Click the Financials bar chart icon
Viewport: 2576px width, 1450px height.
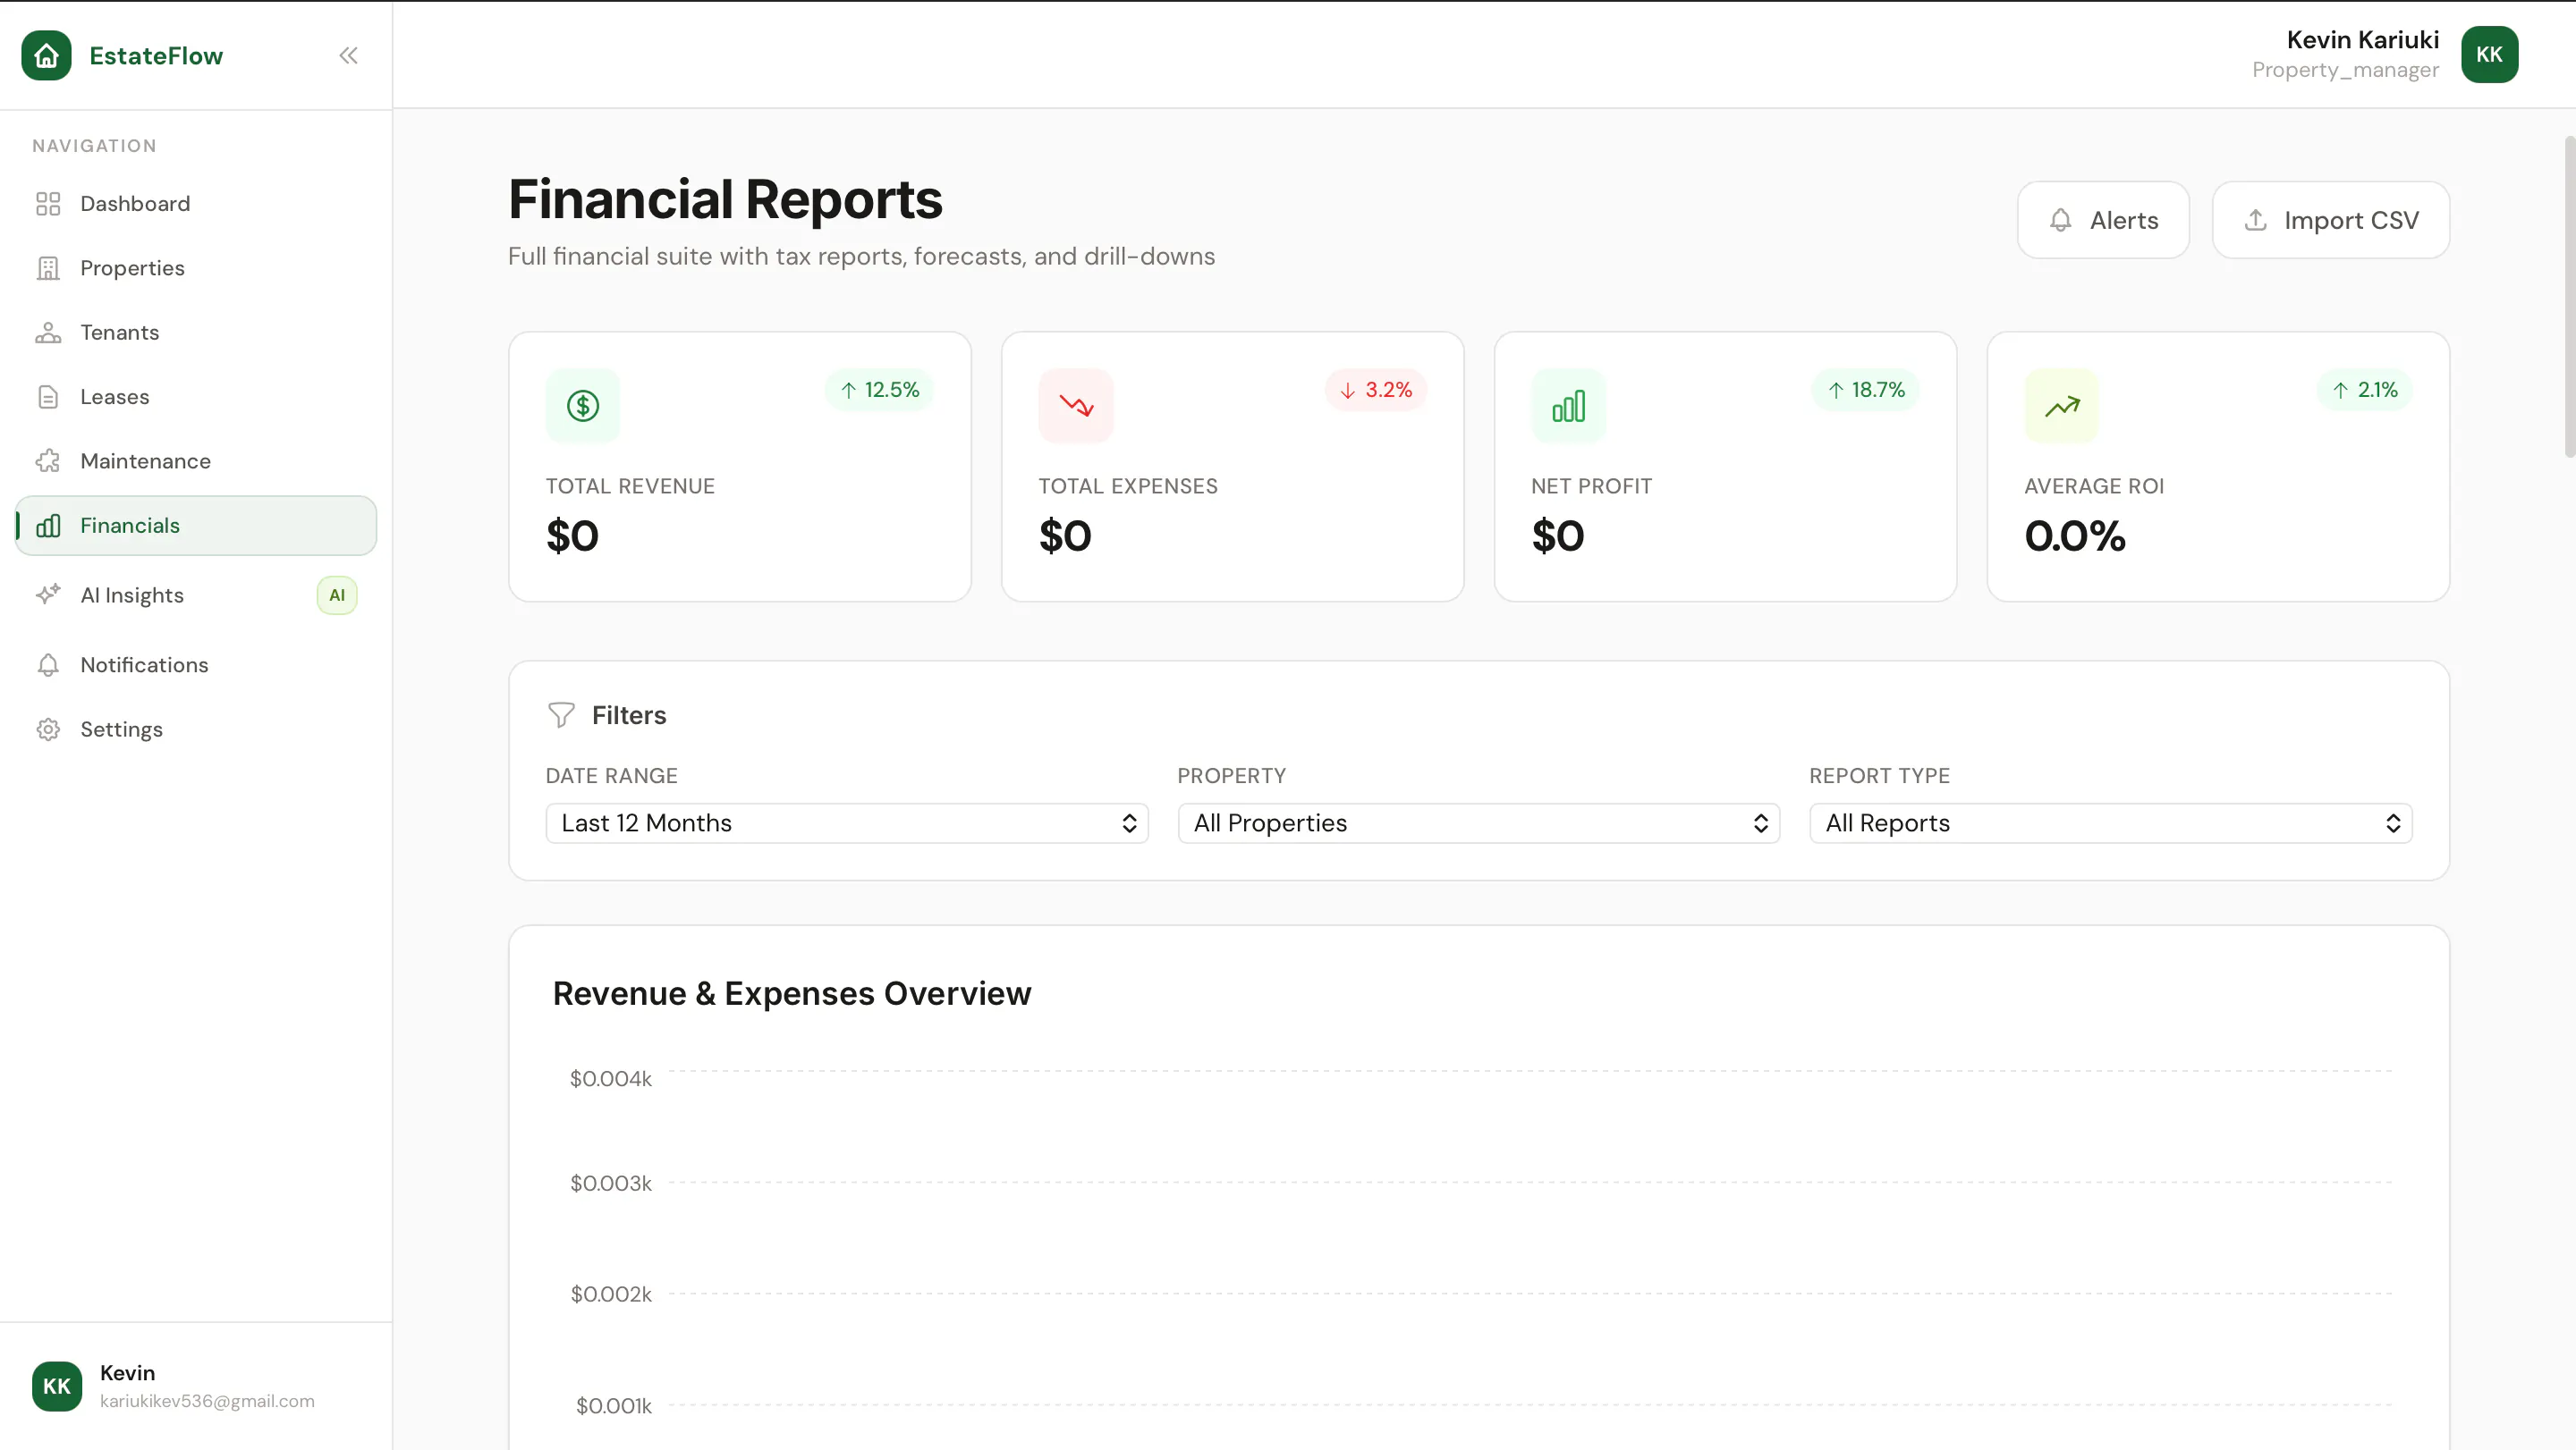pyautogui.click(x=48, y=526)
